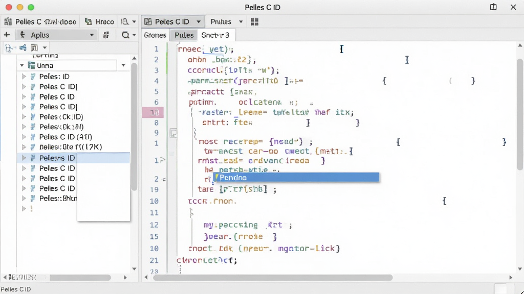
Task: Click the grid view icon in the top toolbar
Action: click(x=255, y=21)
